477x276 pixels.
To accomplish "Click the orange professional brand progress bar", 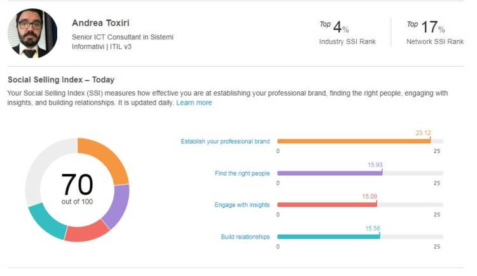I will pos(353,141).
